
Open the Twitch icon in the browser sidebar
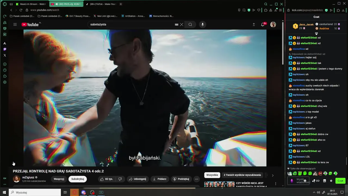(5, 49)
